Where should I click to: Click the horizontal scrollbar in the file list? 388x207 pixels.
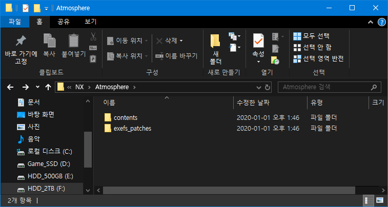229,190
